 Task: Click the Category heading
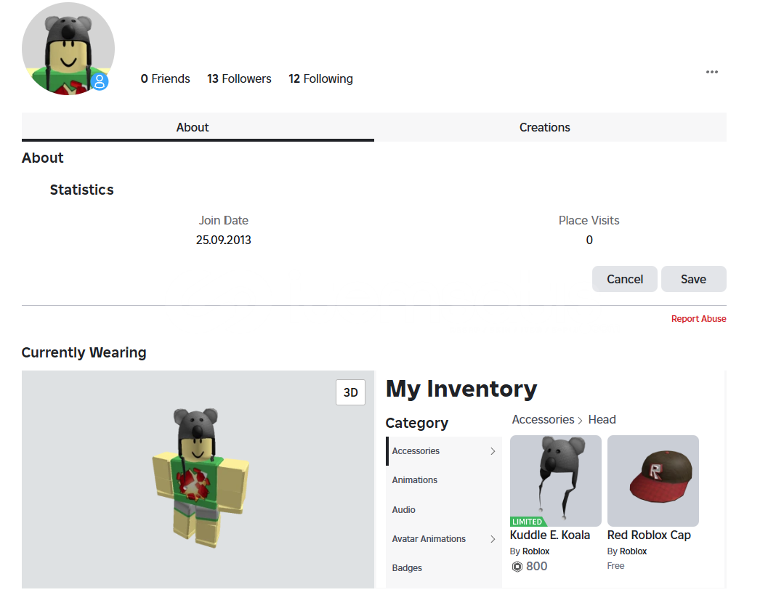click(417, 423)
